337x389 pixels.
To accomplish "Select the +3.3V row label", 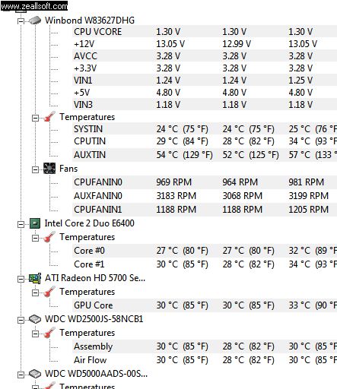I will point(85,68).
